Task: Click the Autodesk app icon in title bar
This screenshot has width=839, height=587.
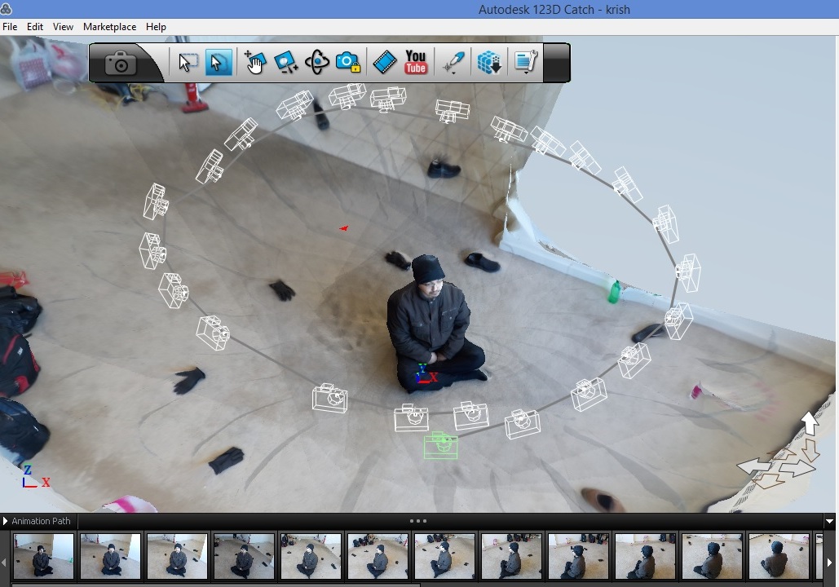Action: pyautogui.click(x=6, y=9)
